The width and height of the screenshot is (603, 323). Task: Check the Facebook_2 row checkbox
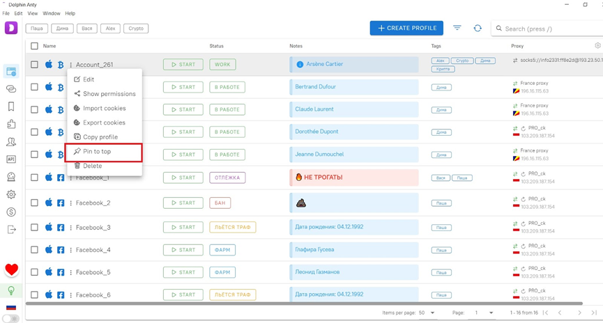34,203
